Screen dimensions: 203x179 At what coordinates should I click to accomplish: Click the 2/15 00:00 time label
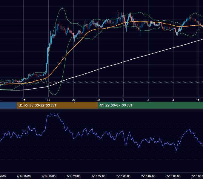[123, 176]
